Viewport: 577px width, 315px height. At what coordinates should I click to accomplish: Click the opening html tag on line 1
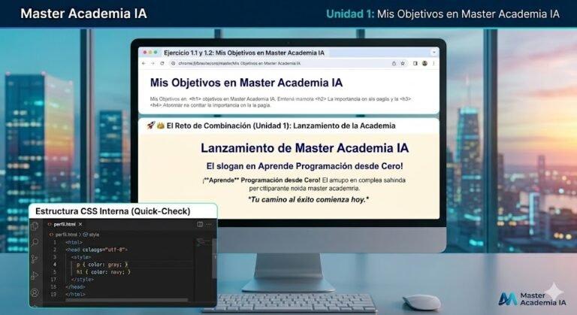(74, 242)
